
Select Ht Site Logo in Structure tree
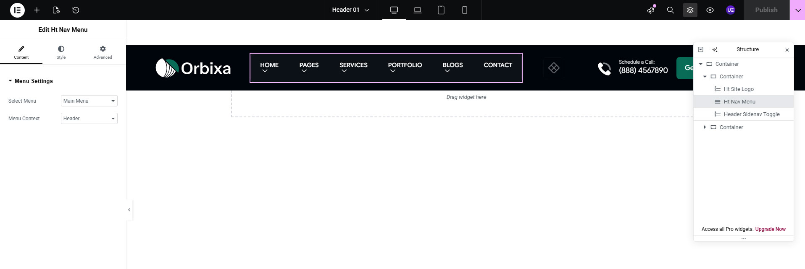[738, 89]
